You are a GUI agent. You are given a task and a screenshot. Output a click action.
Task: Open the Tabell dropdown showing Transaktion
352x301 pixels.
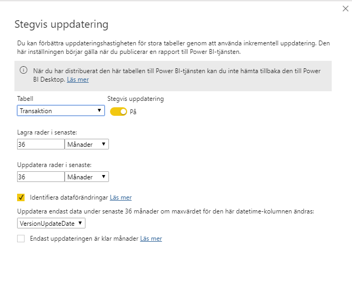[61, 110]
